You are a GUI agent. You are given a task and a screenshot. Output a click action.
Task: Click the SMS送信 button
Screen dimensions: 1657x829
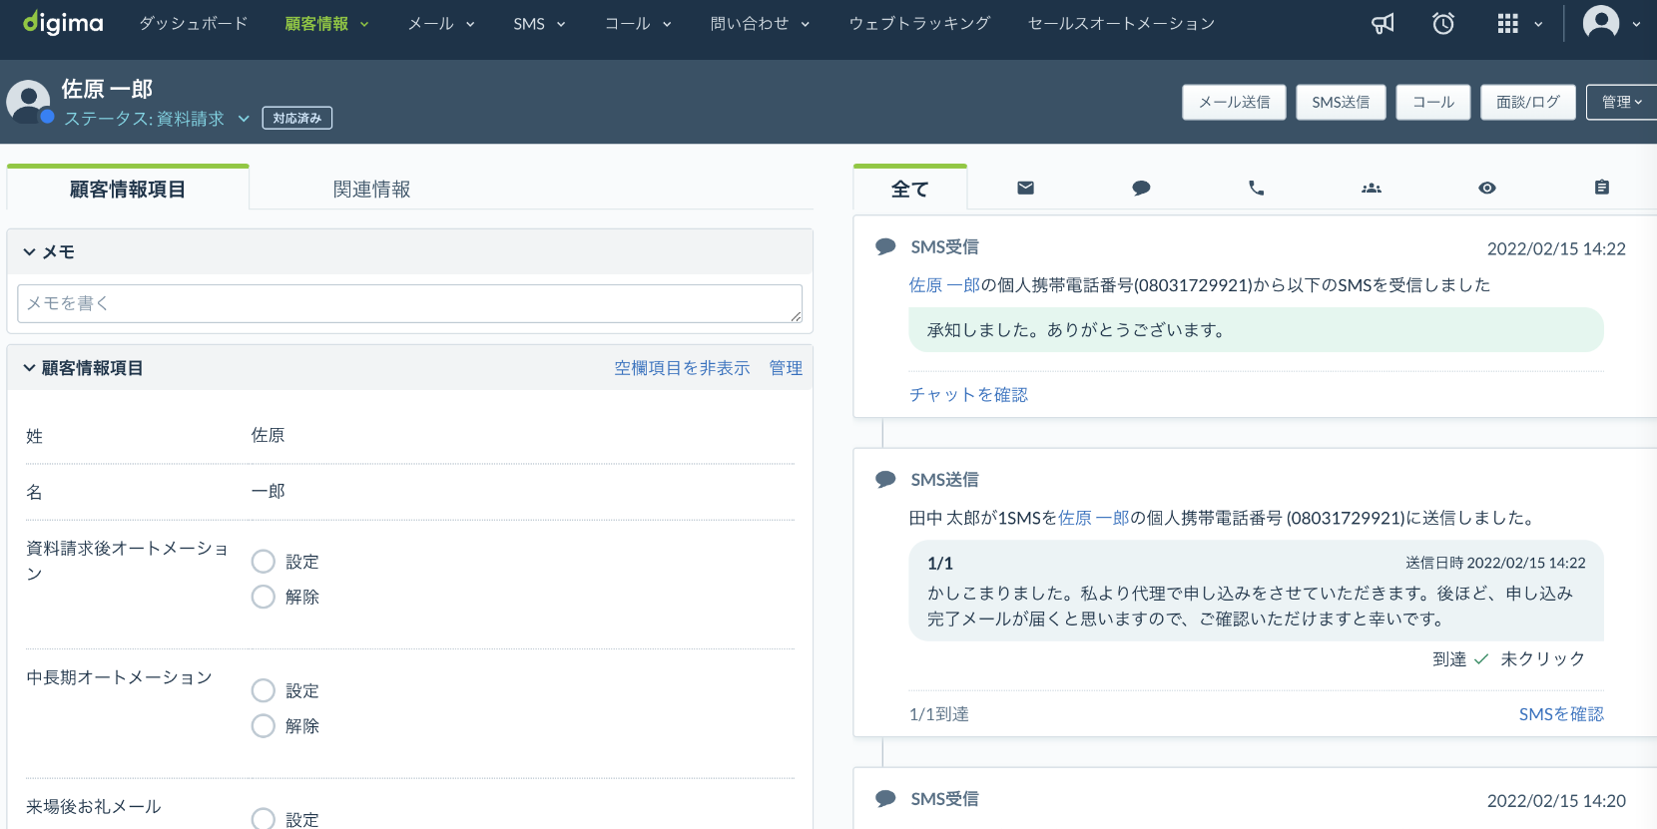(1341, 102)
